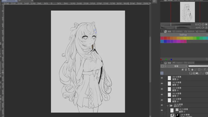Adjust the Navigator zoom slider
Image resolution: width=208 pixels, height=117 pixels.
[176, 25]
